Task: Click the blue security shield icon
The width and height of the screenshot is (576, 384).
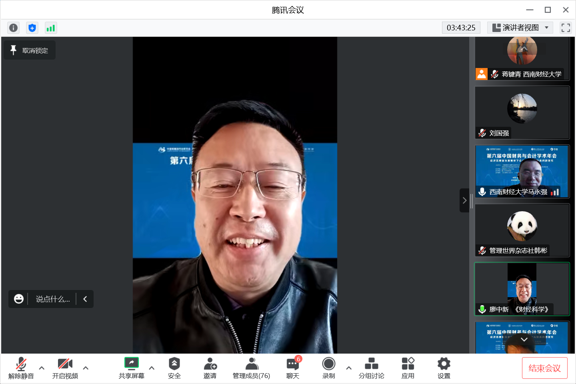Action: point(32,28)
